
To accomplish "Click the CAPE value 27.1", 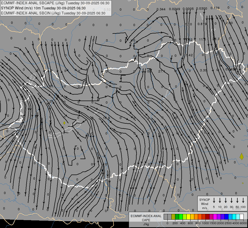I will click(x=162, y=71).
